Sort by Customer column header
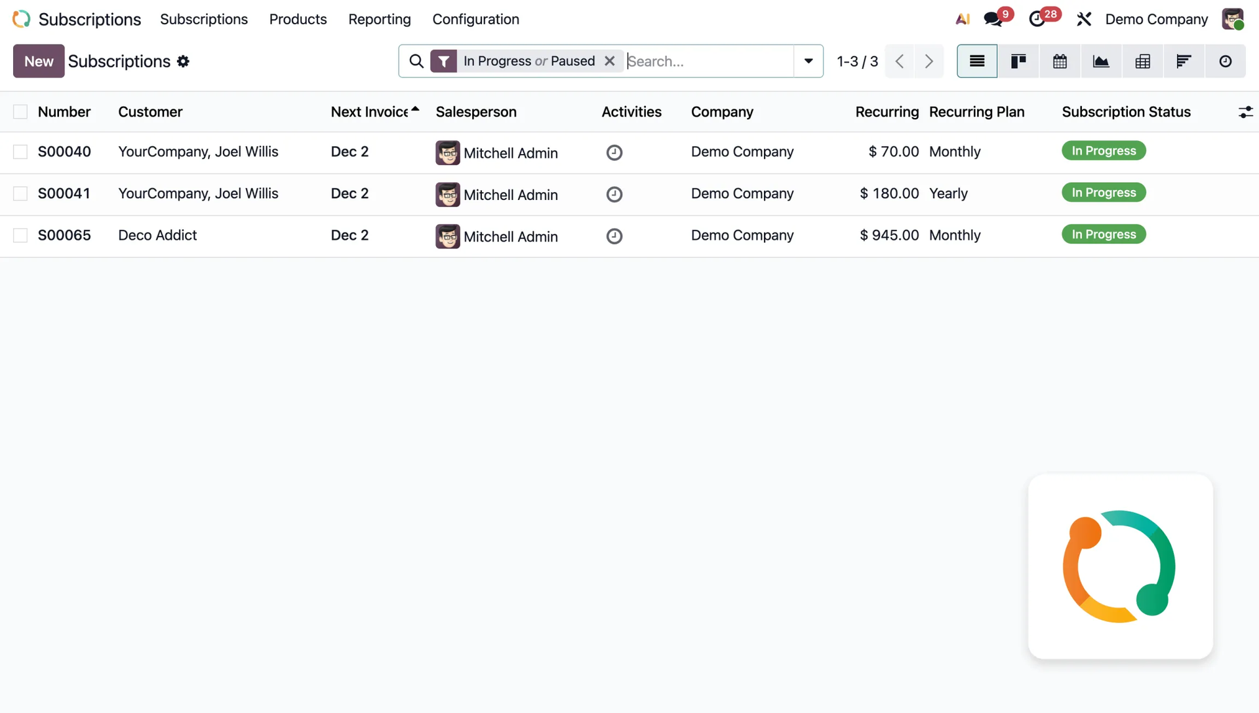The width and height of the screenshot is (1259, 713). click(150, 112)
